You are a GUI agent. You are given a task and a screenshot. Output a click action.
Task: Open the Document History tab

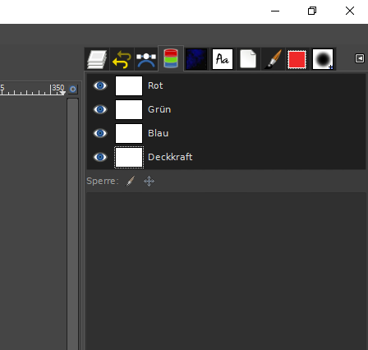click(x=248, y=59)
